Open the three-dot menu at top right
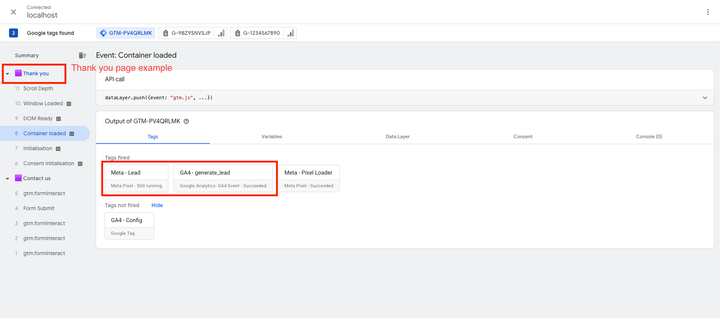 click(708, 12)
